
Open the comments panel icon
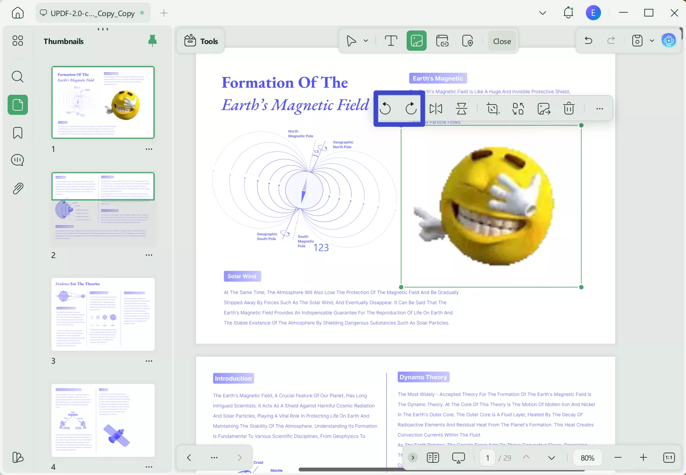coord(18,160)
